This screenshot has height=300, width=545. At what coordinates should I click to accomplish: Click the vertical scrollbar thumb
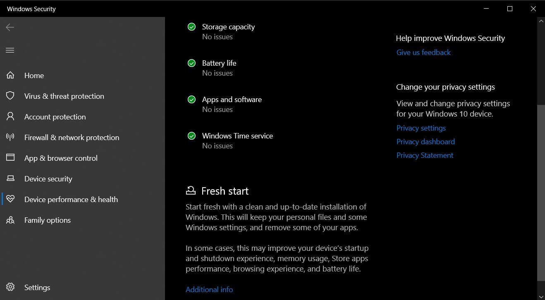pyautogui.click(x=541, y=193)
